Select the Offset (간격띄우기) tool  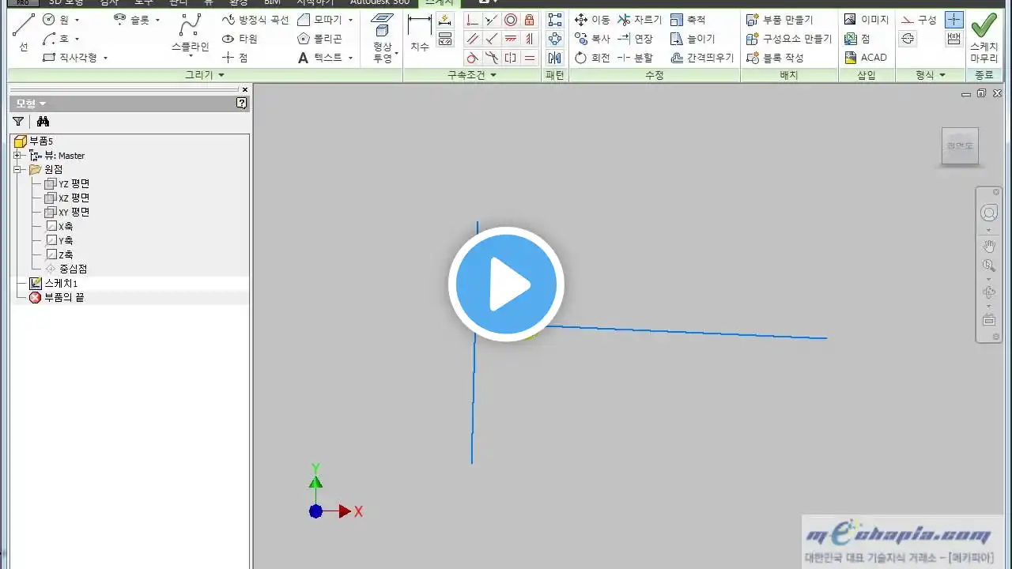[702, 58]
